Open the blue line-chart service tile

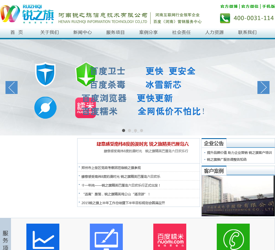coord(43,237)
